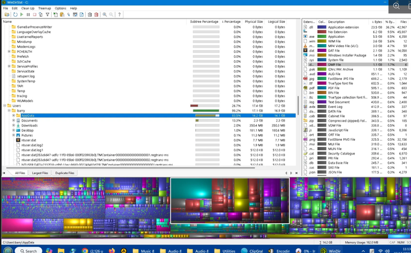The width and height of the screenshot is (411, 253).
Task: Click the file tree vertical scrollbar thumb
Action: point(298,105)
